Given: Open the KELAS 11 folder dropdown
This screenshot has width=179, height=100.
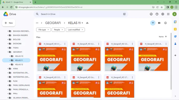Looking at the screenshot, I should (x=82, y=23).
